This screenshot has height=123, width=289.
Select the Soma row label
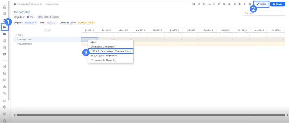[20, 35]
